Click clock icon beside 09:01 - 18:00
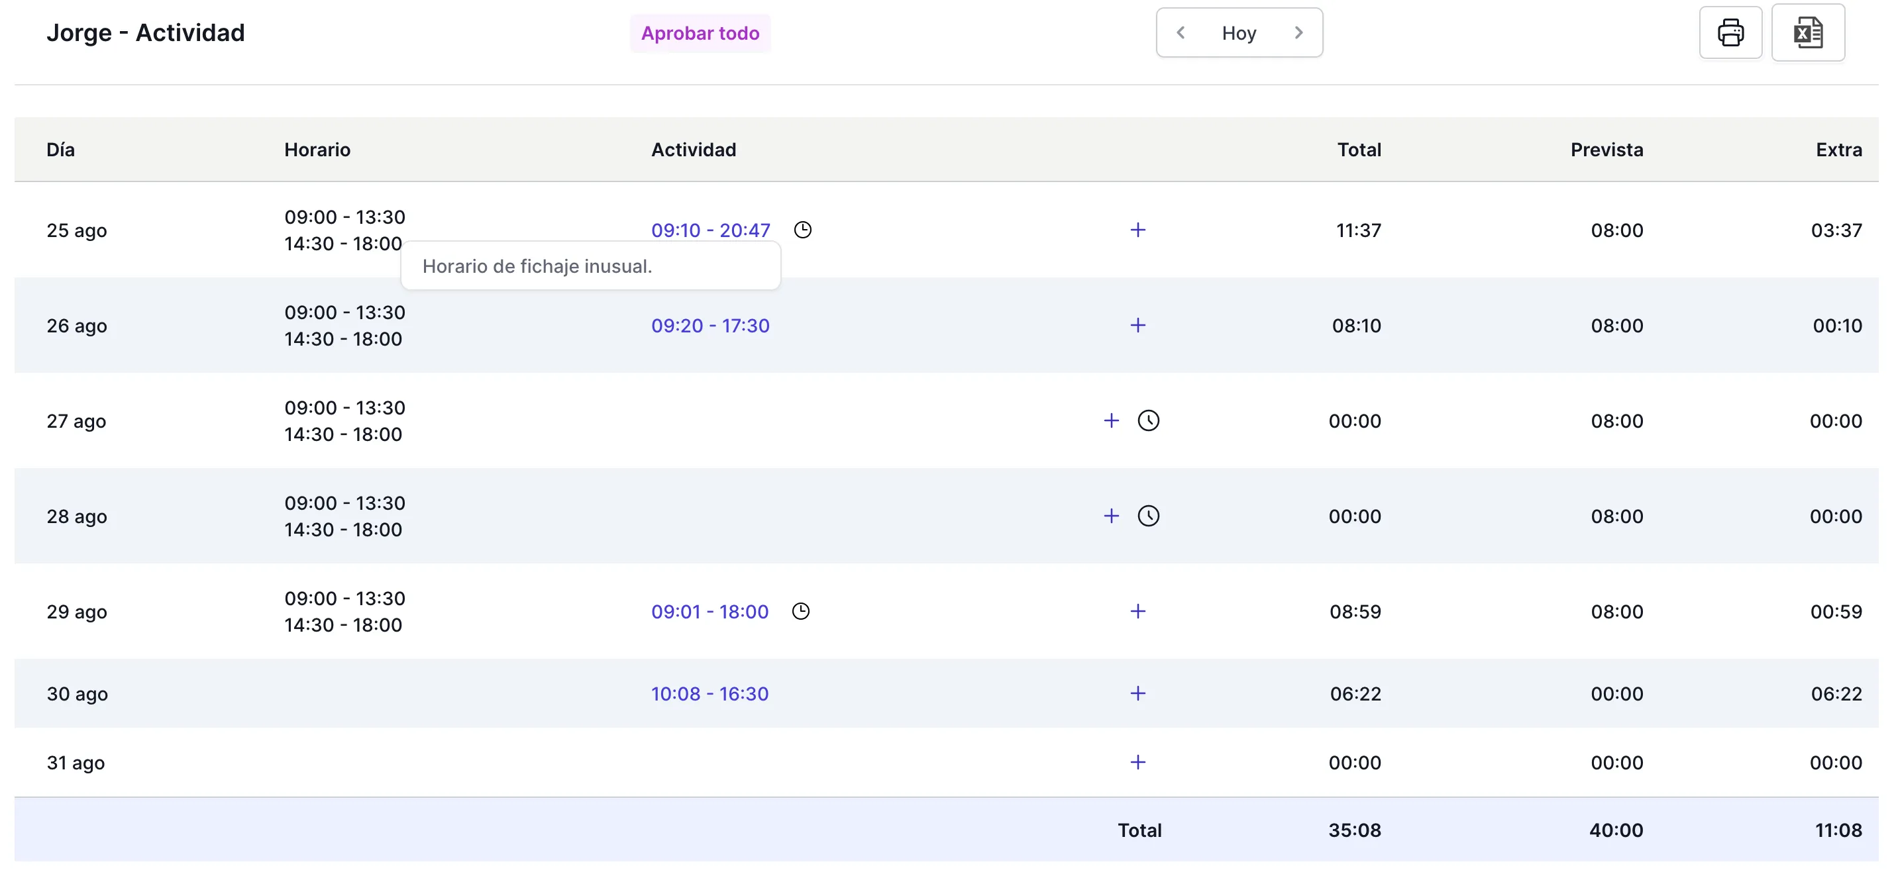The width and height of the screenshot is (1896, 874). tap(800, 611)
